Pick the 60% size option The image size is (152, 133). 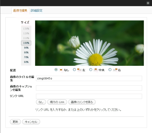pos(26,62)
